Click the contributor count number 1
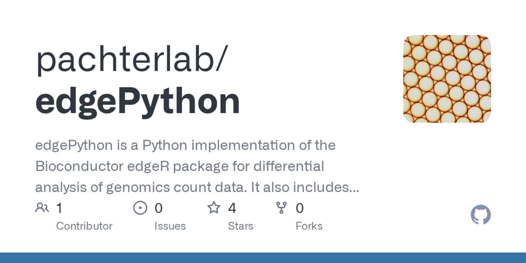This screenshot has height=263, width=526. 59,208
